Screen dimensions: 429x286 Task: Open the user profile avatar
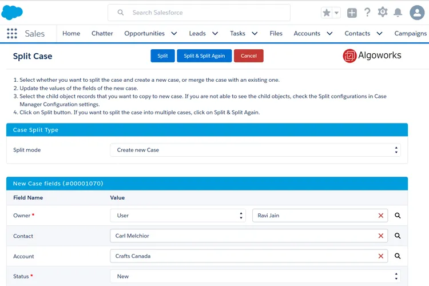(x=417, y=13)
